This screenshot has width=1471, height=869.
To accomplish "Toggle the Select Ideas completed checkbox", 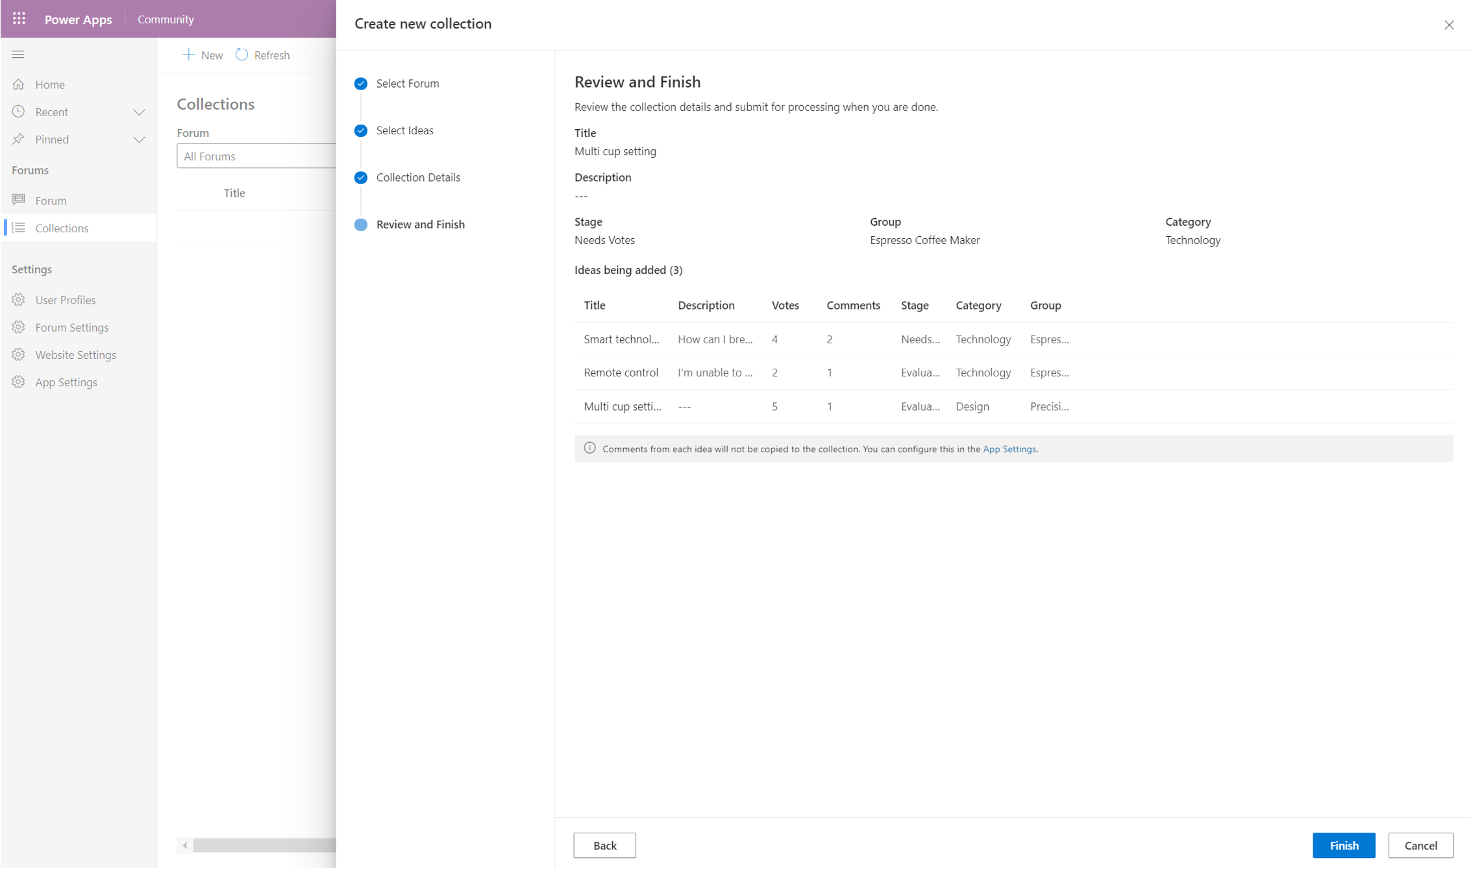I will tap(361, 130).
